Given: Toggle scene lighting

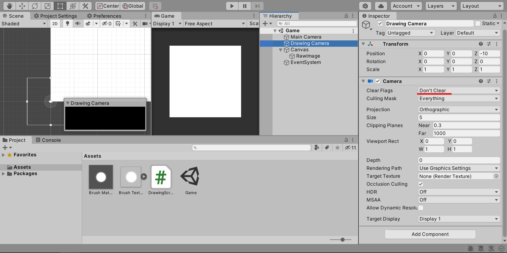Looking at the screenshot, I should click(x=68, y=24).
